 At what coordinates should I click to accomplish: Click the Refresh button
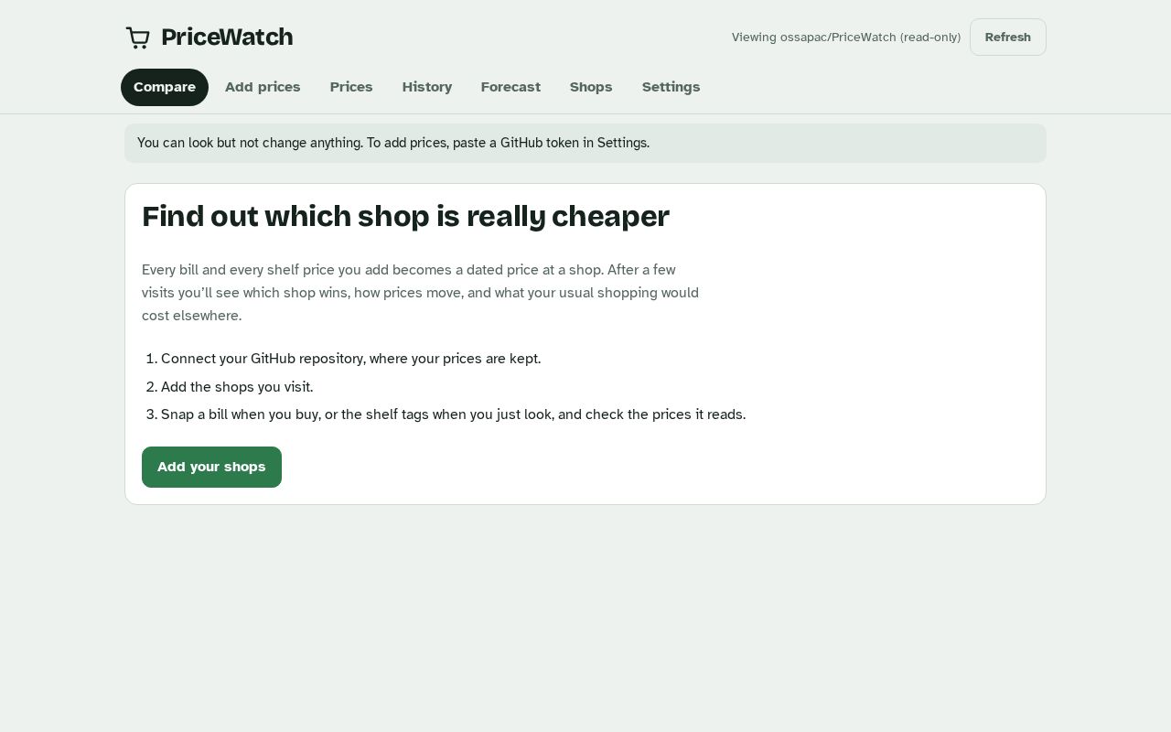[x=1008, y=38]
